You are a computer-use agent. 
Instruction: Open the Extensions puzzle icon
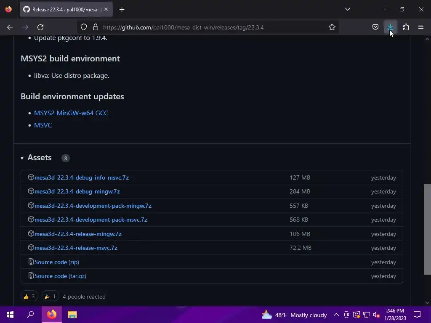click(x=406, y=27)
